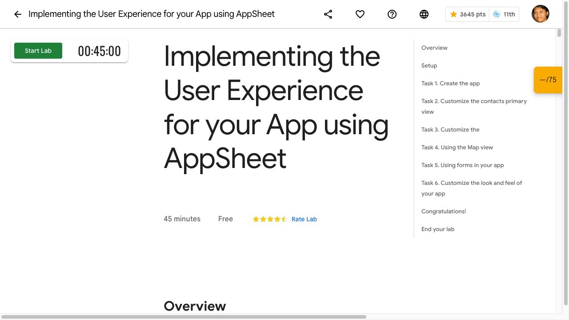
Task: Click the share icon in header
Action: [x=328, y=14]
